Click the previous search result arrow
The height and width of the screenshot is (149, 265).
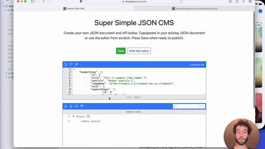tap(203, 106)
